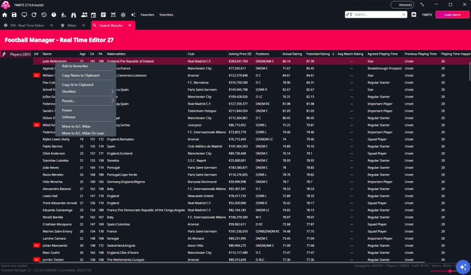
Task: Open the Favorites link in toolbar
Action: point(147,15)
